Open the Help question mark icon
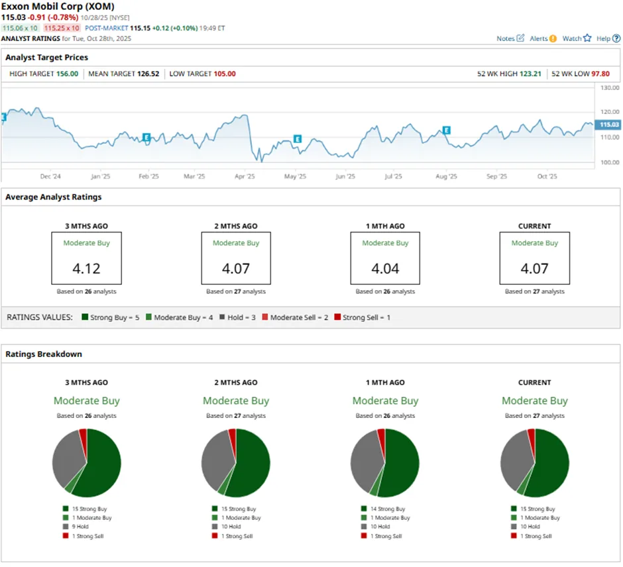The image size is (623, 567). click(616, 38)
